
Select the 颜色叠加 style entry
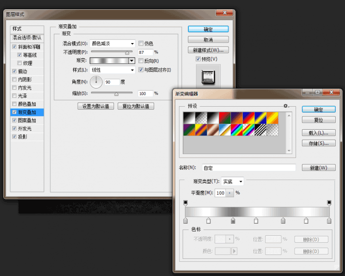pos(27,104)
